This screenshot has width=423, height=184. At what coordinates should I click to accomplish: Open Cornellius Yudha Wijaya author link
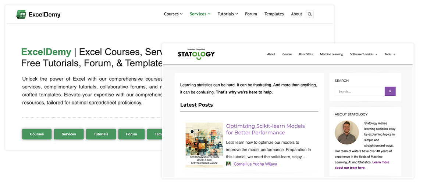[x=255, y=164]
